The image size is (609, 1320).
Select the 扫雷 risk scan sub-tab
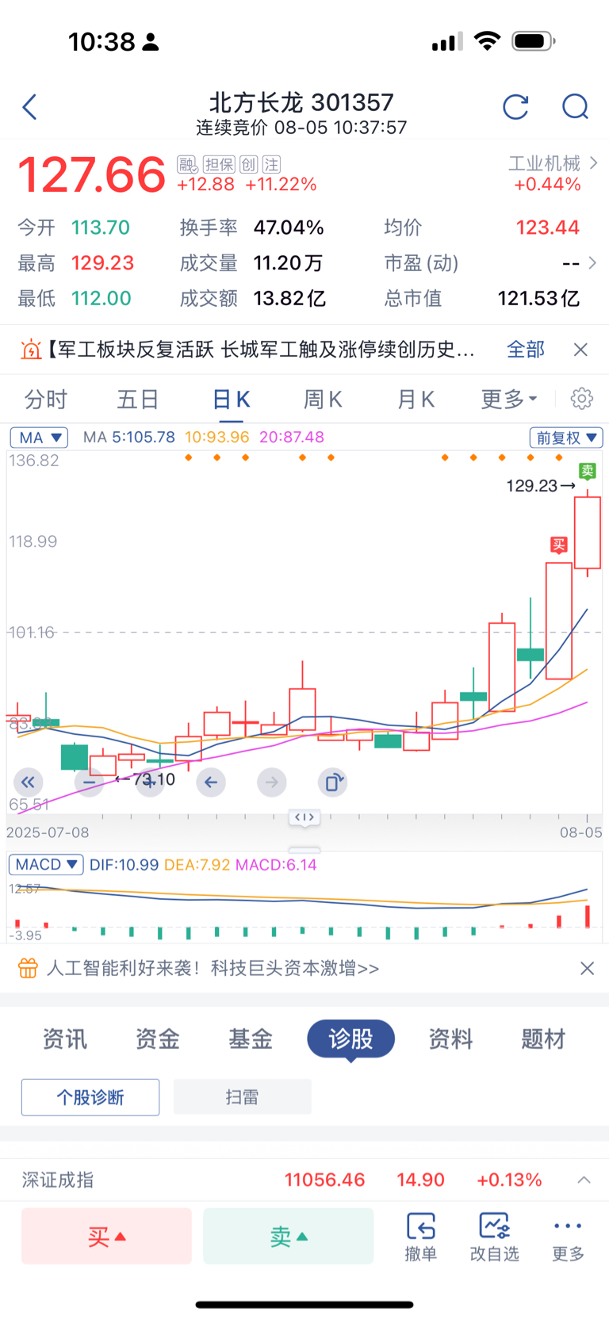tap(242, 1097)
